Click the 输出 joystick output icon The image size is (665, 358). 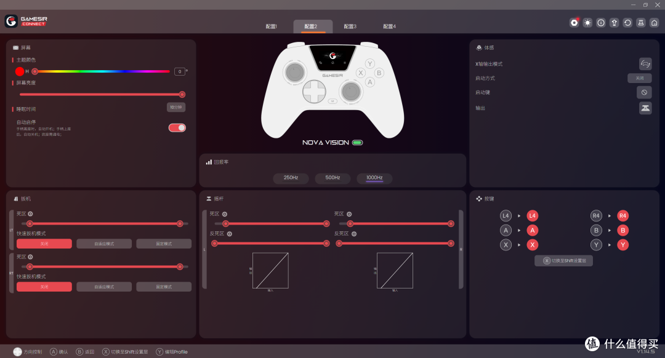[645, 108]
